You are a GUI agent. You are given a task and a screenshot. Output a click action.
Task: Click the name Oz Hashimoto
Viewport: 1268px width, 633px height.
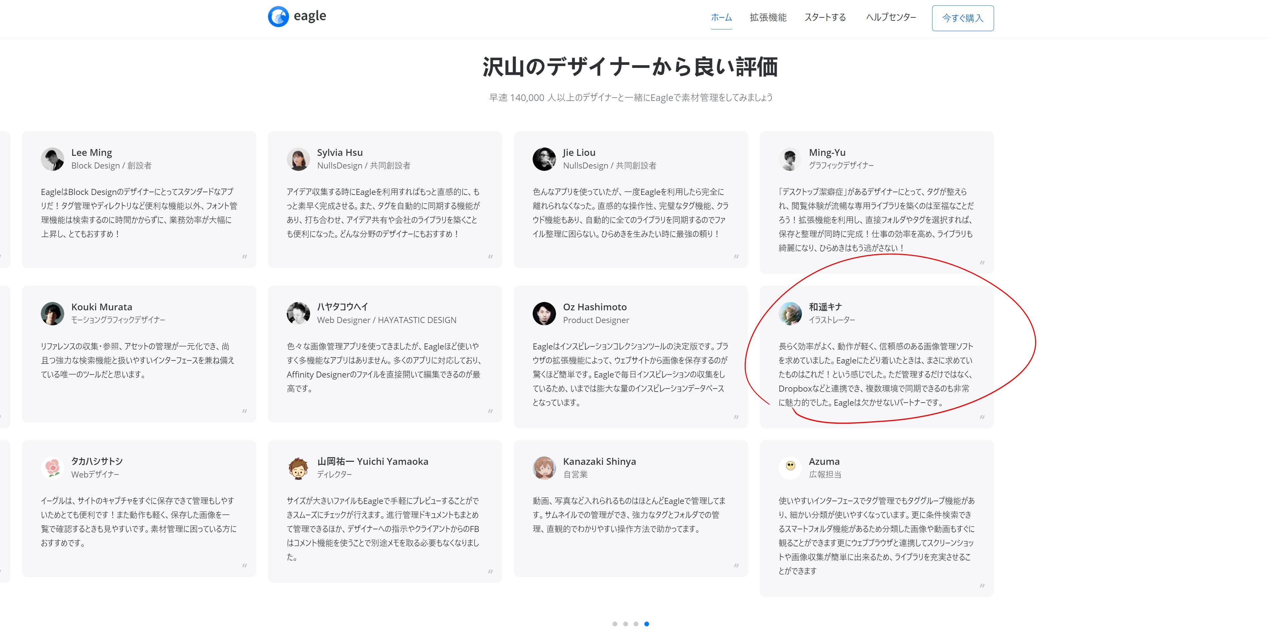pos(595,307)
